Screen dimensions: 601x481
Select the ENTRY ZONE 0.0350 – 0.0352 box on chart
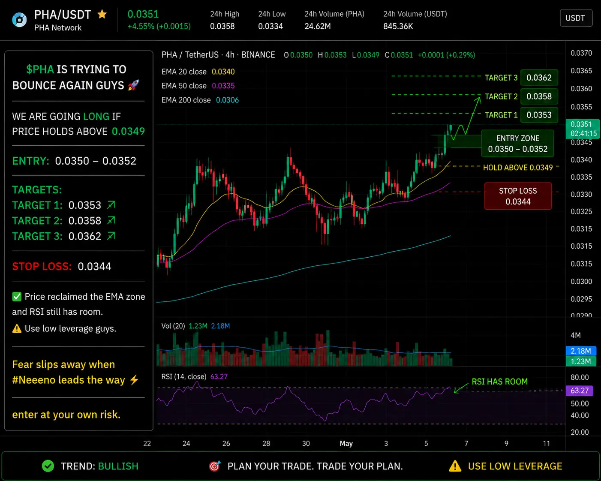tap(518, 144)
